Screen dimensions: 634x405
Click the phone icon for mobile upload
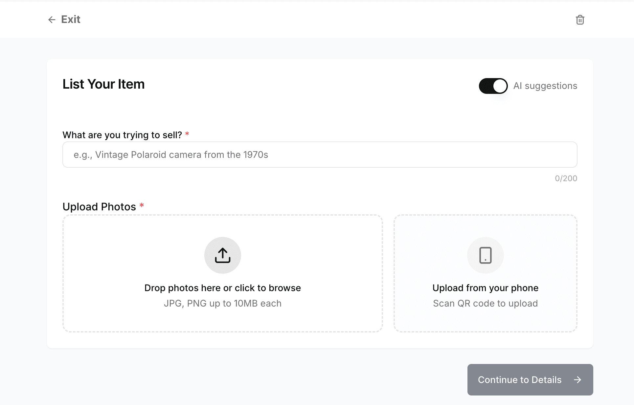[x=485, y=255]
